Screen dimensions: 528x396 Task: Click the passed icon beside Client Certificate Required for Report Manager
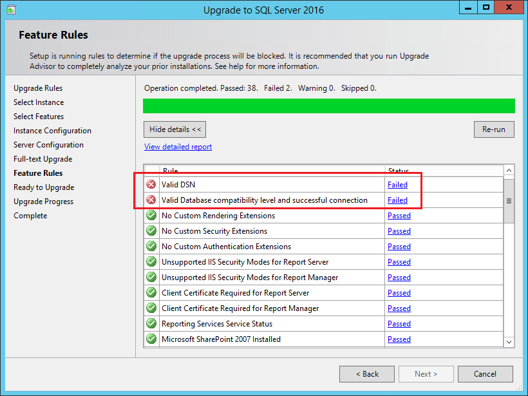pyautogui.click(x=151, y=308)
